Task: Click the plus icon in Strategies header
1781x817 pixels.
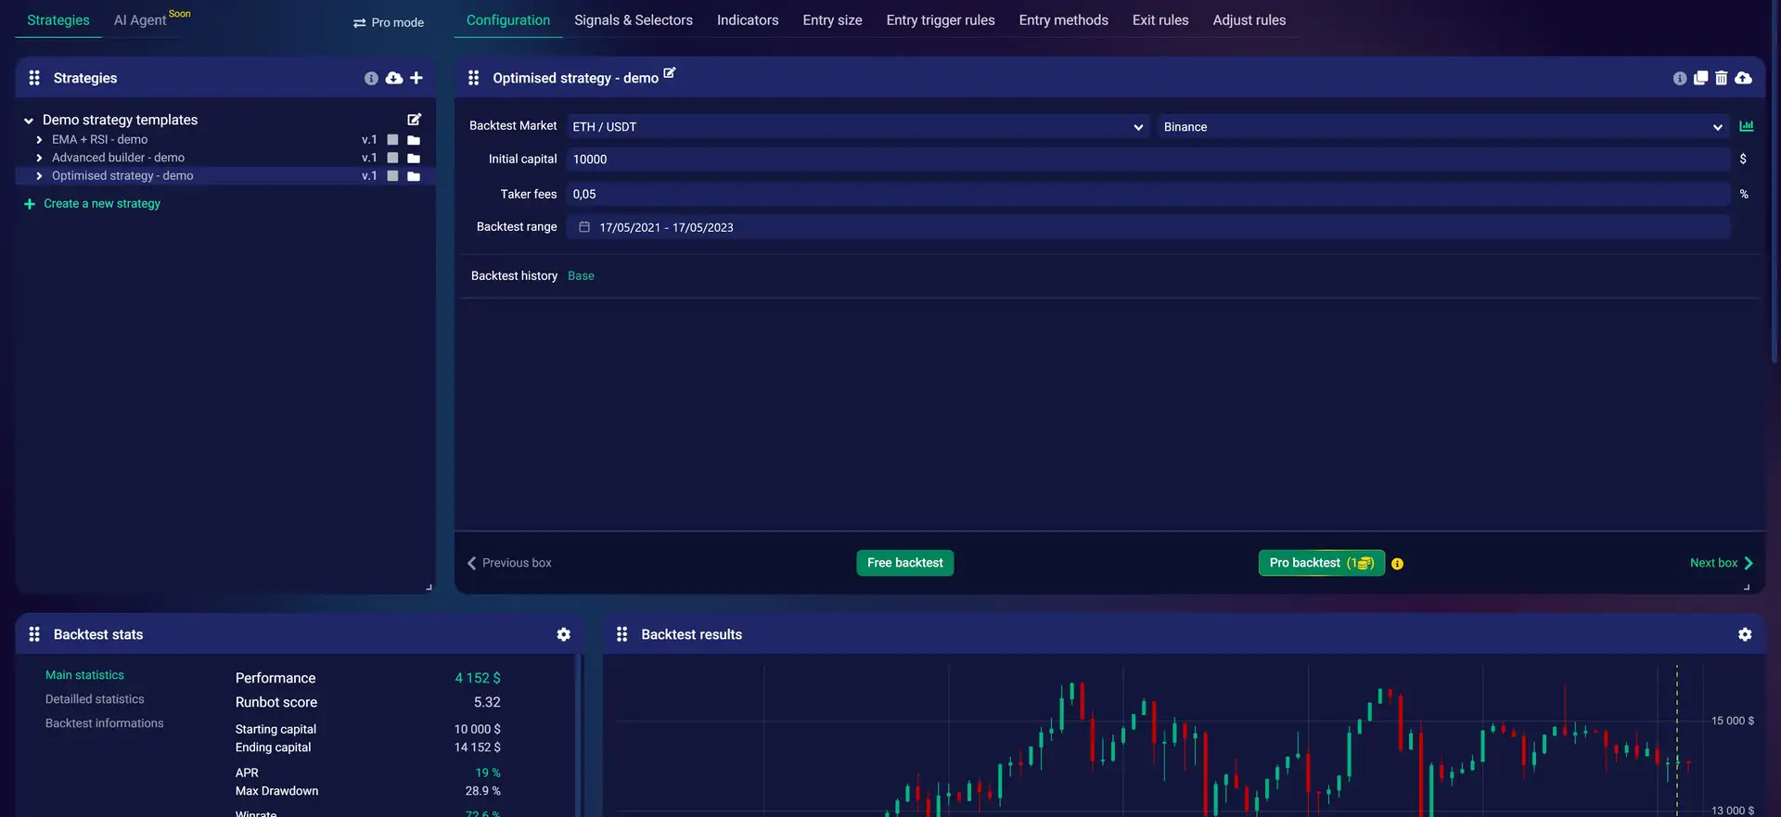Action: click(416, 78)
